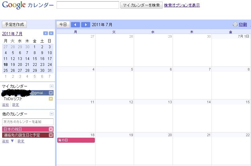Click date 14 in main calendar grid
Screen dimensions: 251x166
(x=209, y=102)
